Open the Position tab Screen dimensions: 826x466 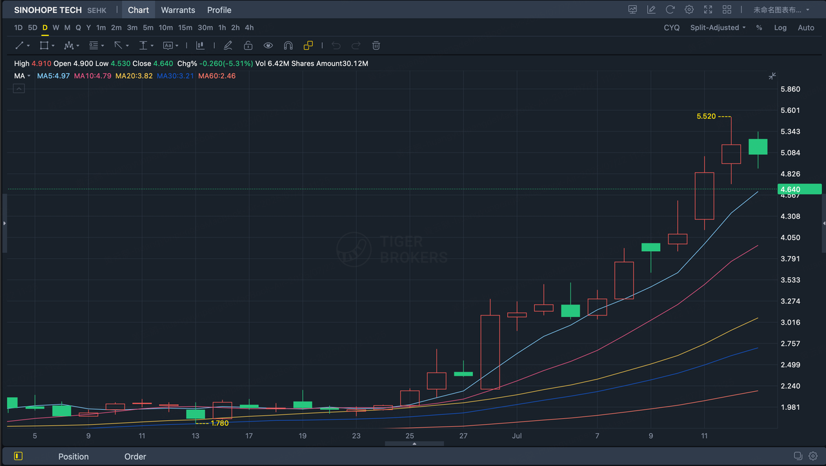(74, 456)
